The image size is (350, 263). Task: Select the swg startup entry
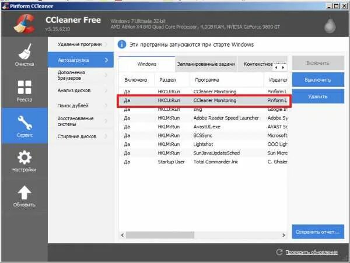(x=203, y=109)
